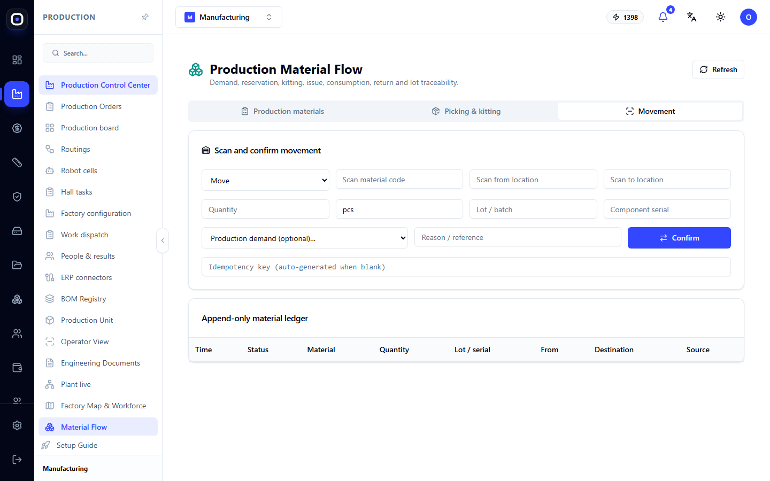This screenshot has height=481, width=770.
Task: Switch to Production materials tab
Action: [x=282, y=111]
